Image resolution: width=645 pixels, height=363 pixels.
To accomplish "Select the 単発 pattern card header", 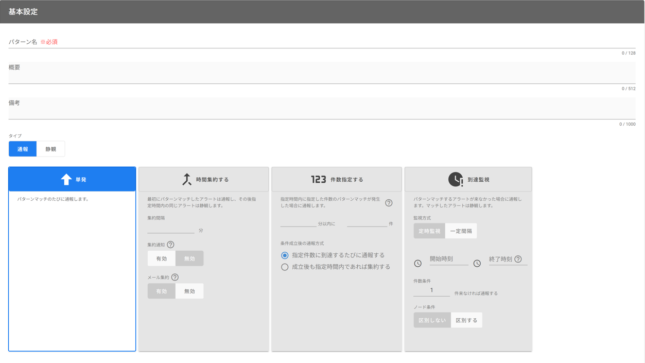I will point(72,179).
